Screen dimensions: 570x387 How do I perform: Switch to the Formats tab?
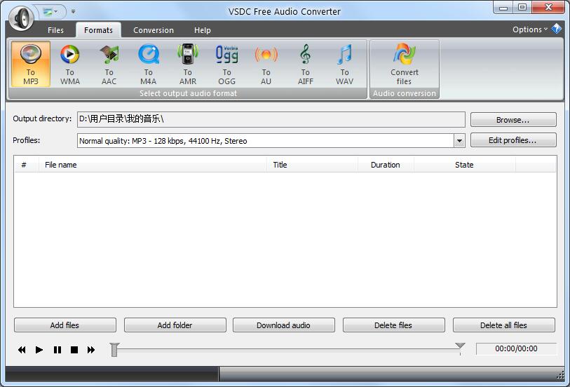coord(98,30)
